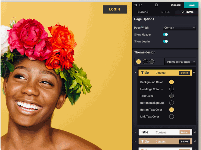Open the Headings Color dropdown arrow
Viewport: 201px width, 150px height.
(162, 89)
